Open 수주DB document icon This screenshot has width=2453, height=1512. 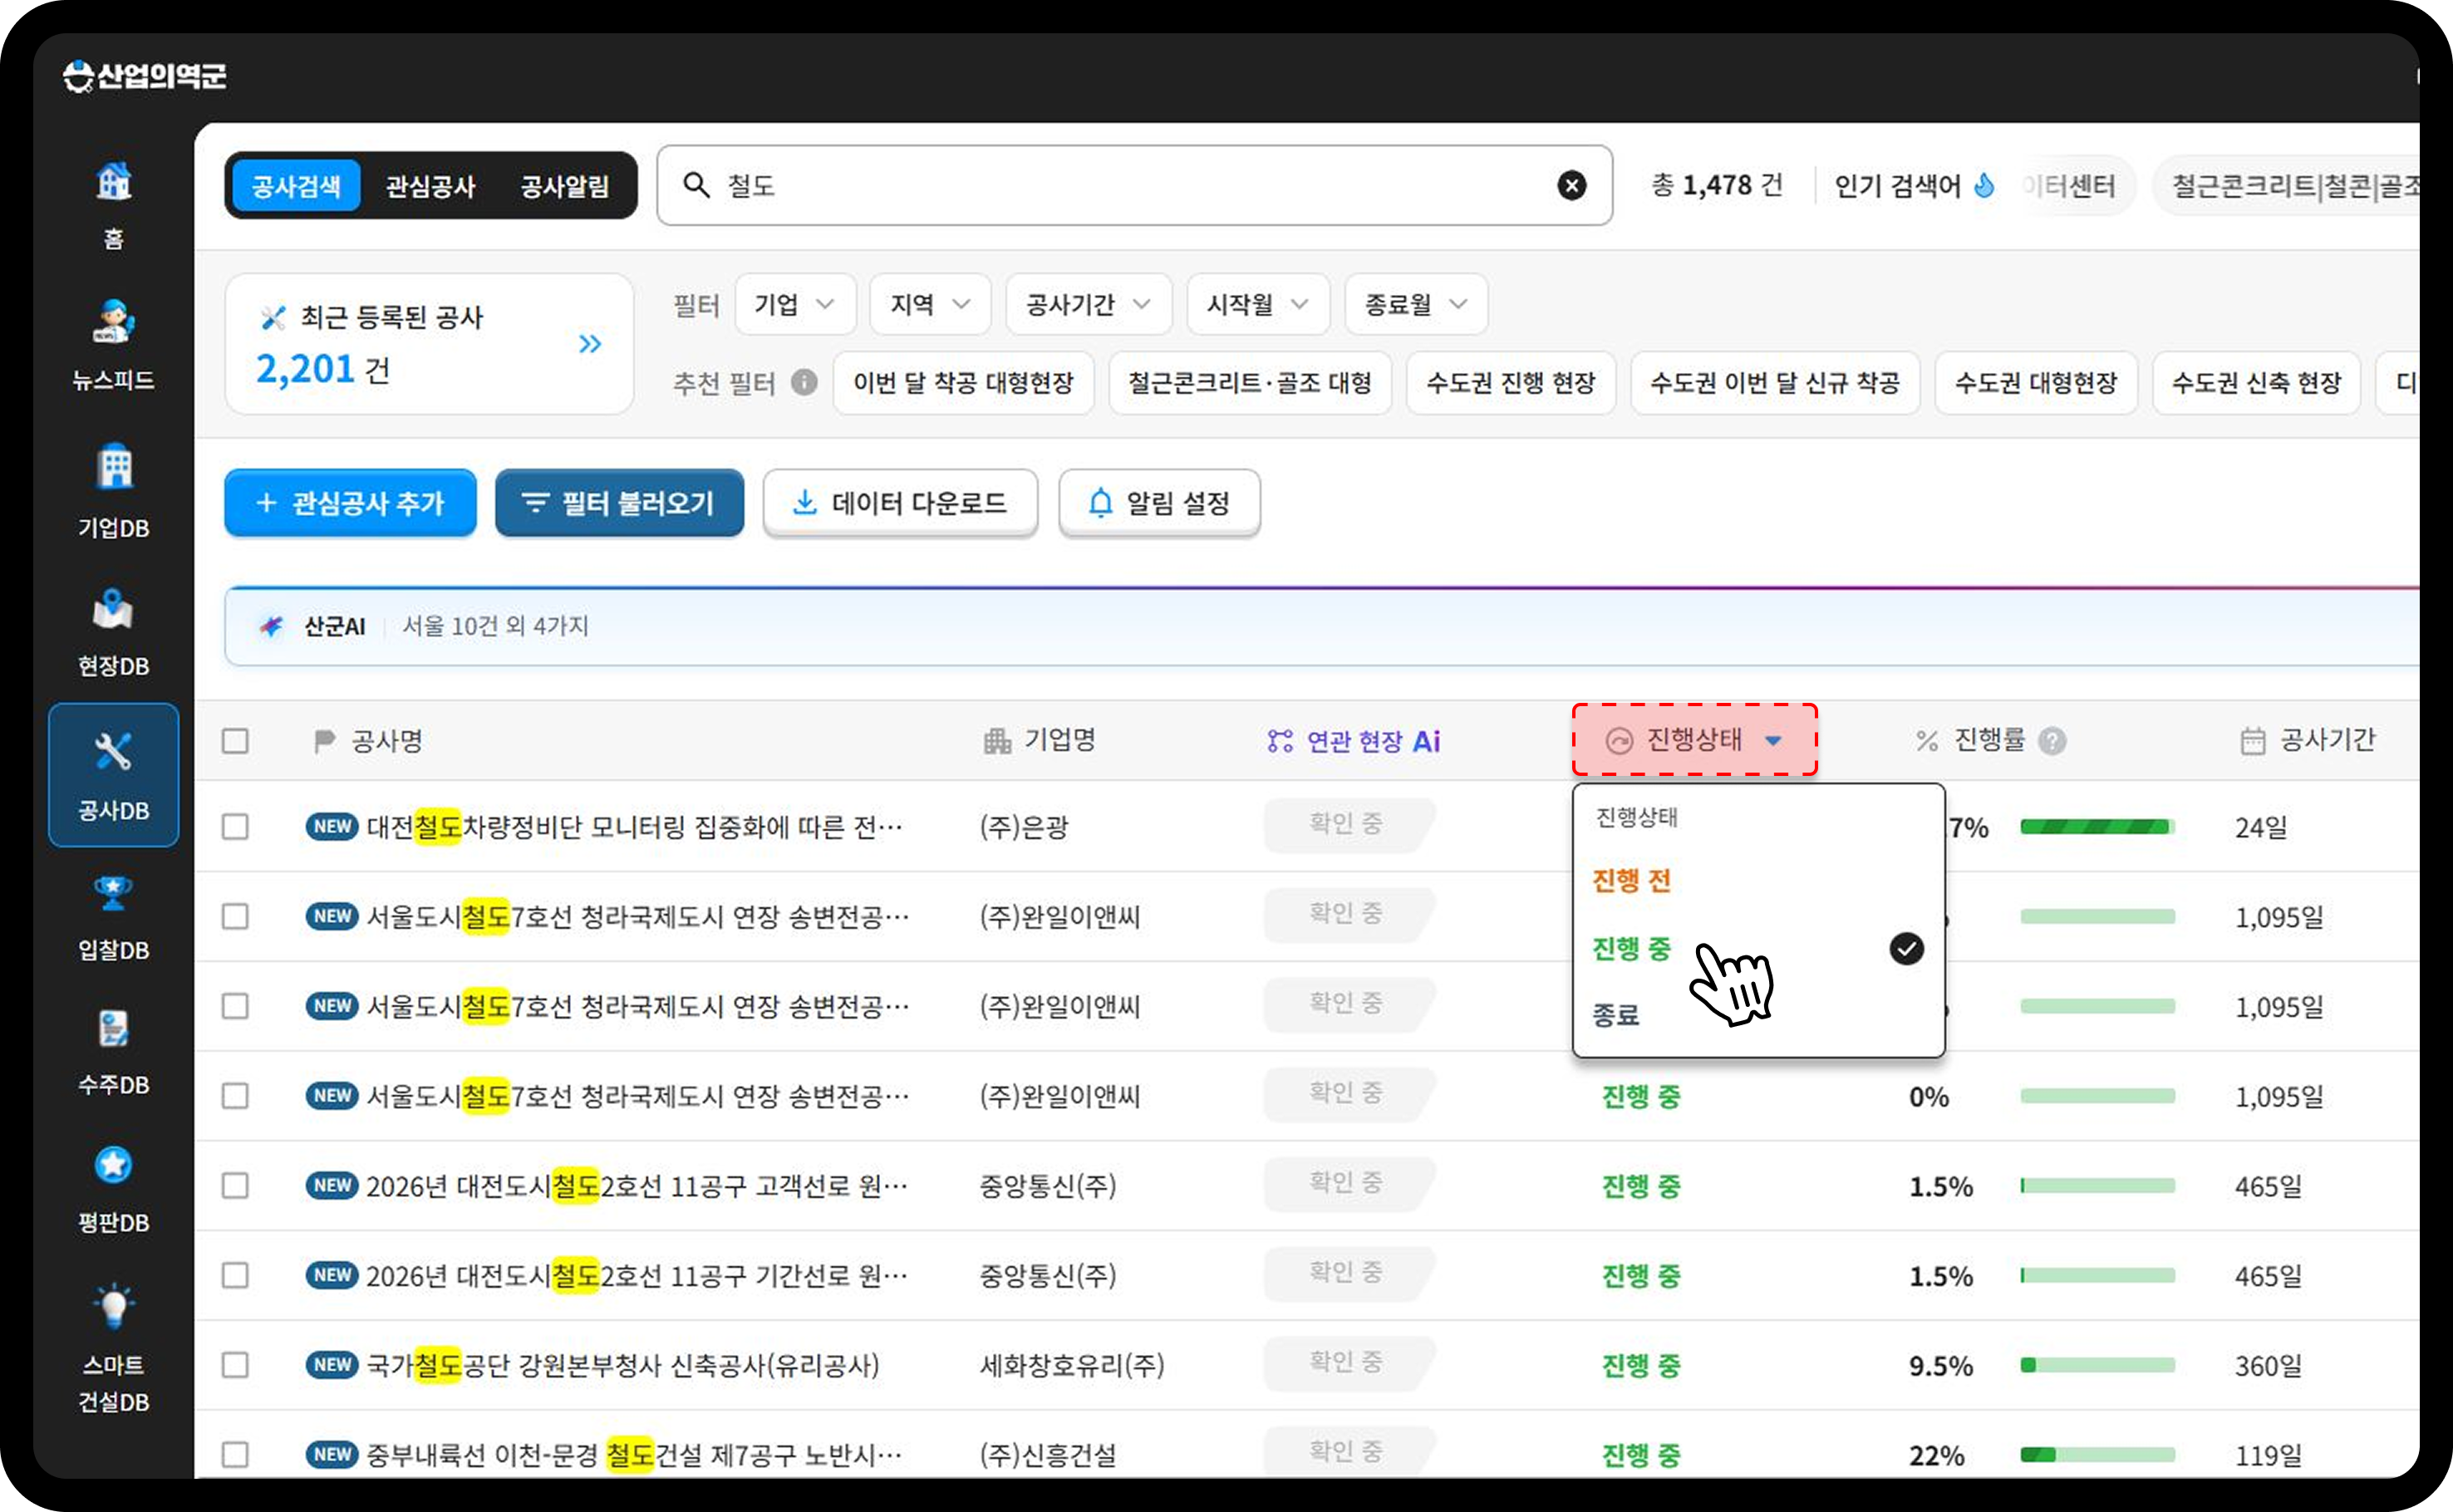(113, 1028)
